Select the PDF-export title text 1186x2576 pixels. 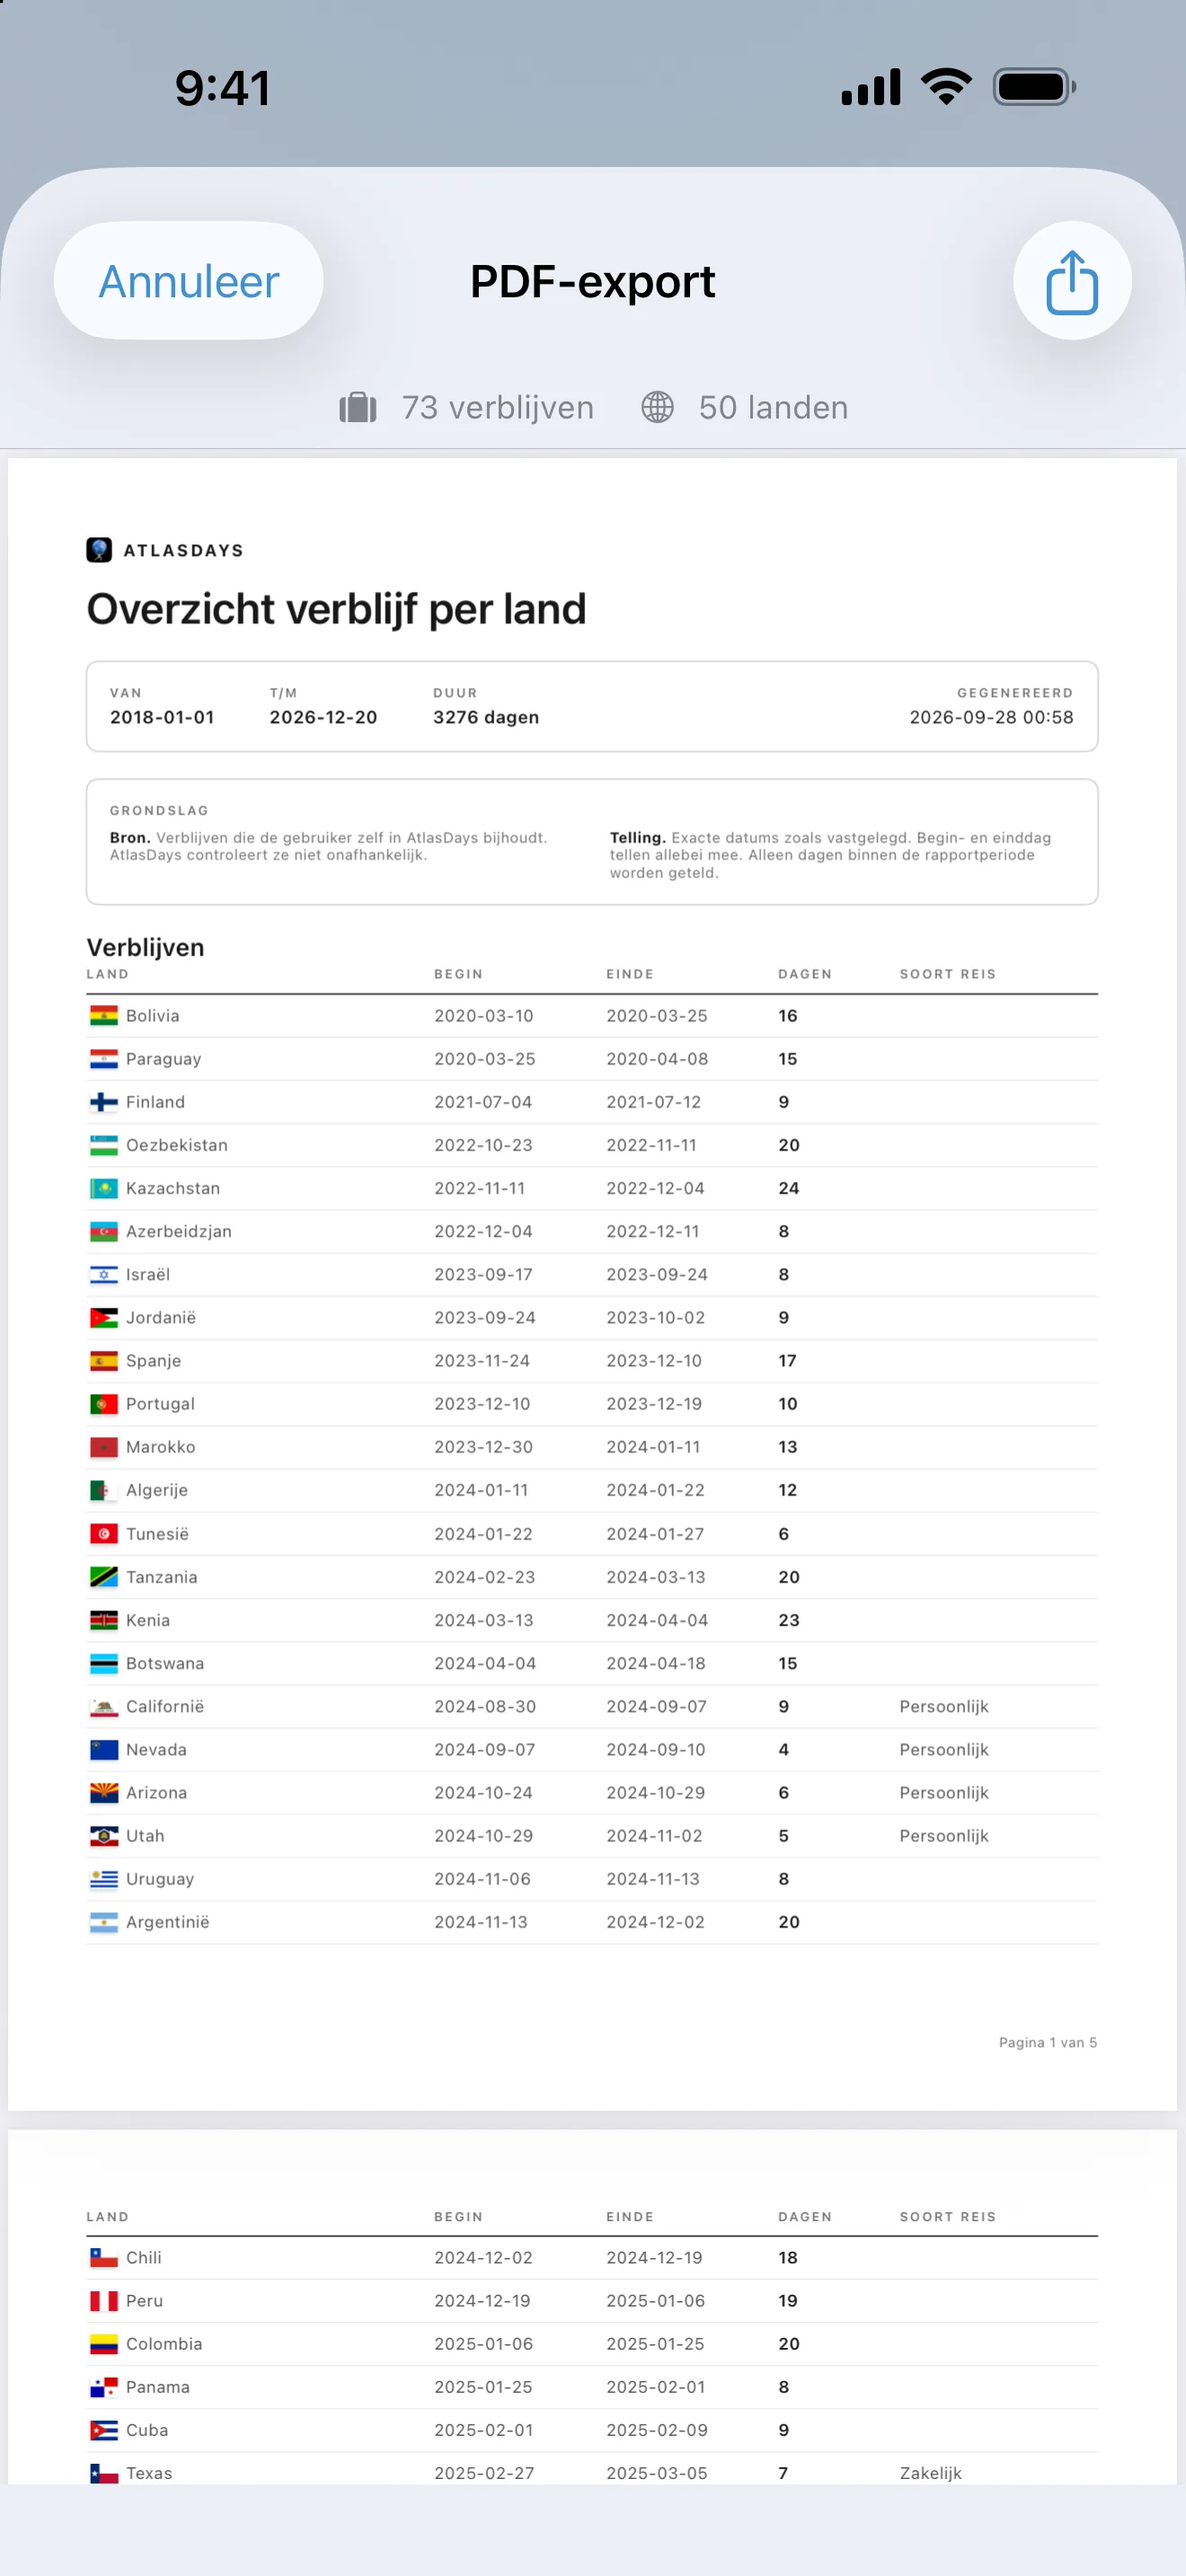(593, 282)
